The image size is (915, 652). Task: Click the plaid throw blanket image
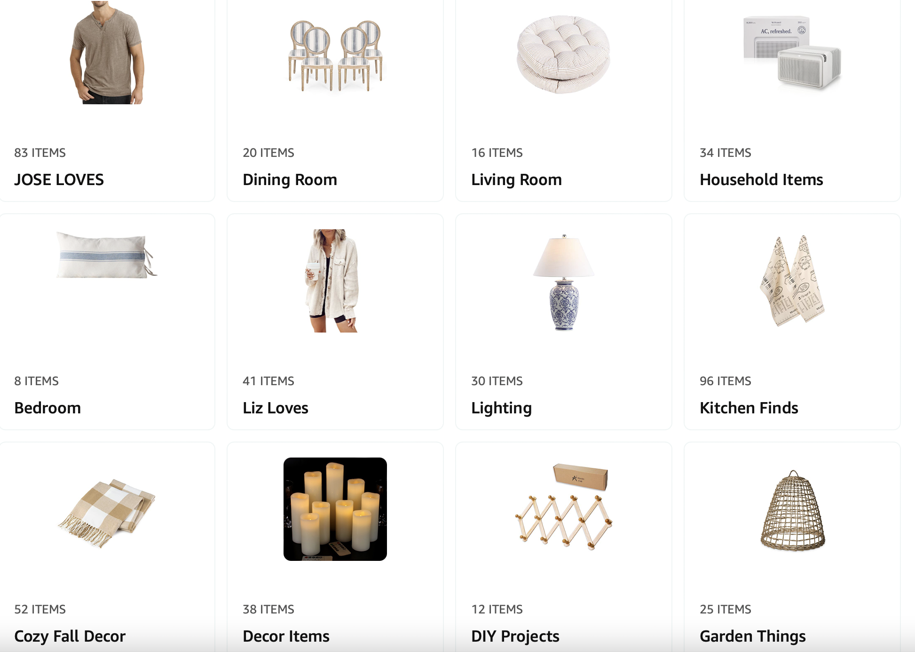pos(107,513)
